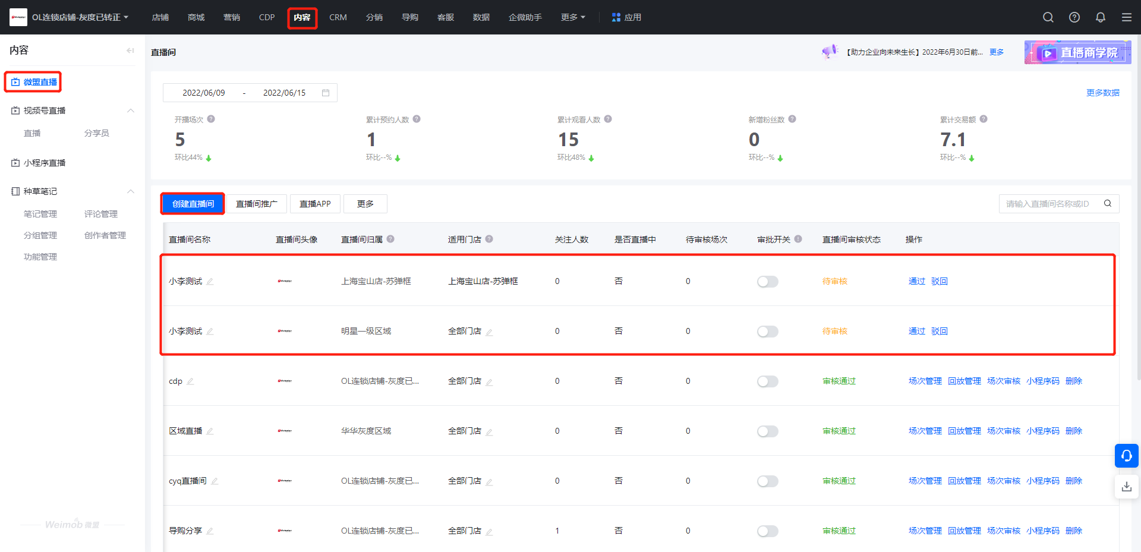Screen dimensions: 1141x552
Task: Click the start date 2022/06/09 field
Action: [204, 93]
